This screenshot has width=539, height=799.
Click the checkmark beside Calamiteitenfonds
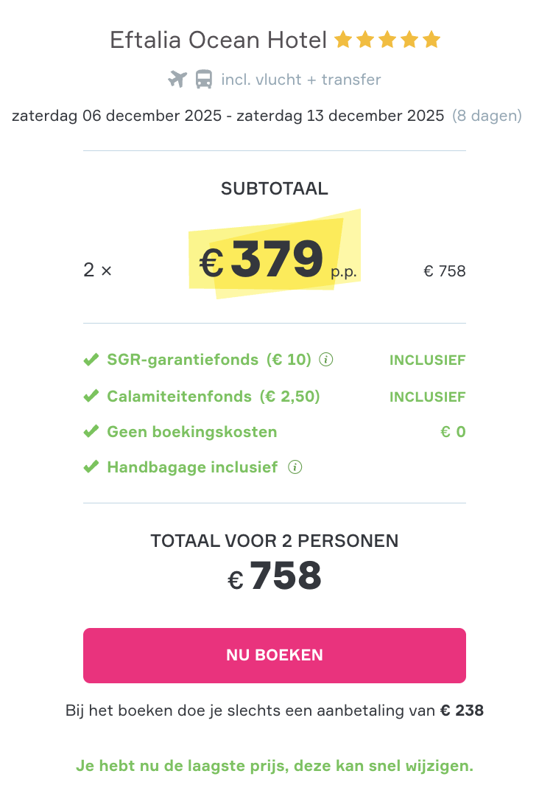click(91, 396)
